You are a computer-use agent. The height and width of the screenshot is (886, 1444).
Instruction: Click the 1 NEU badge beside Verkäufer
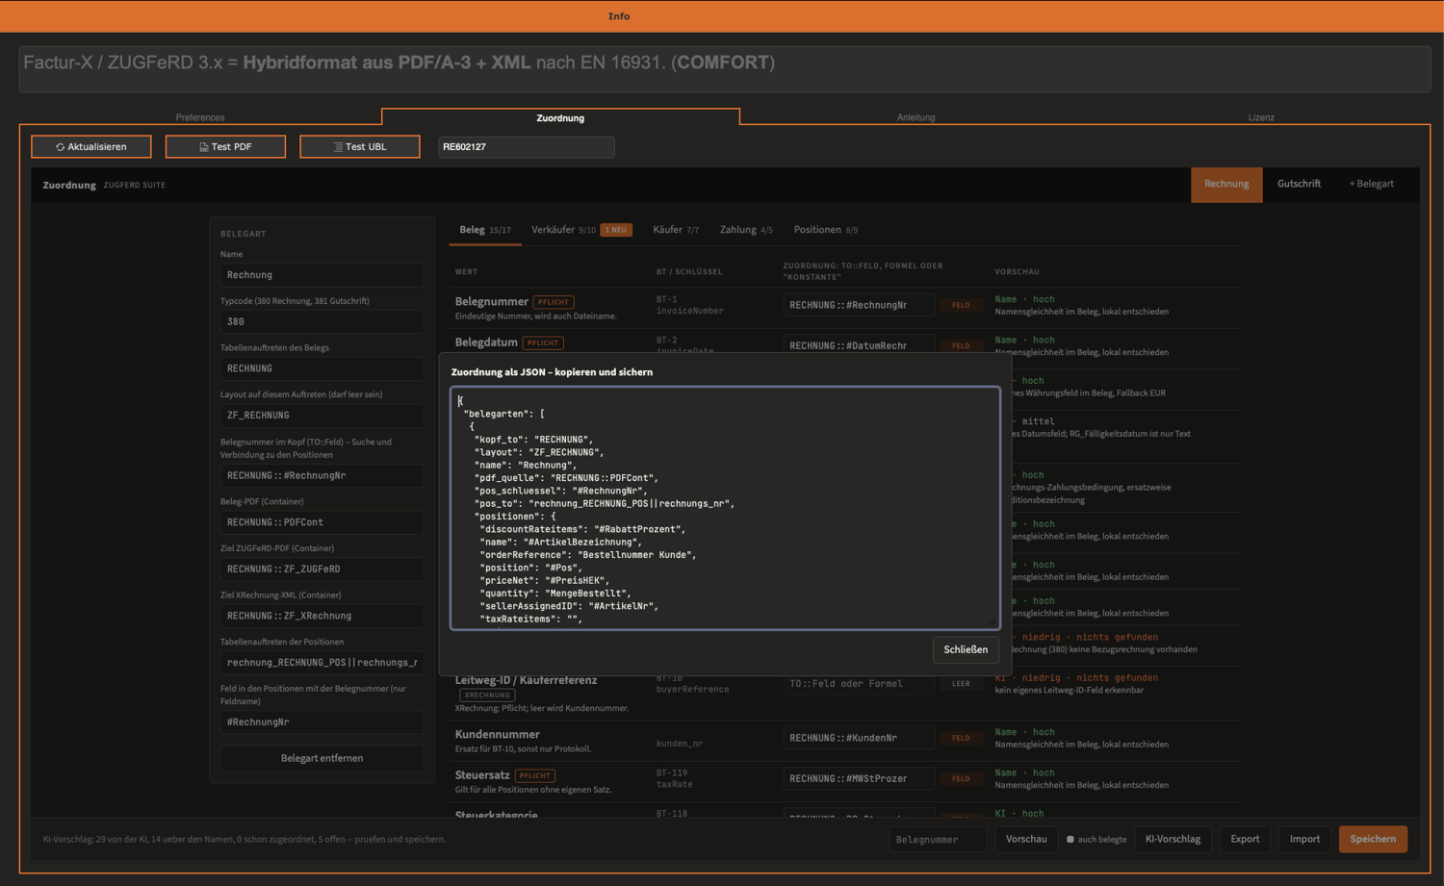[x=616, y=230]
